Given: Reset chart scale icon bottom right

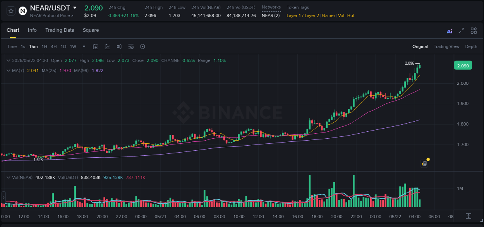Looking at the screenshot, I should coord(469,216).
